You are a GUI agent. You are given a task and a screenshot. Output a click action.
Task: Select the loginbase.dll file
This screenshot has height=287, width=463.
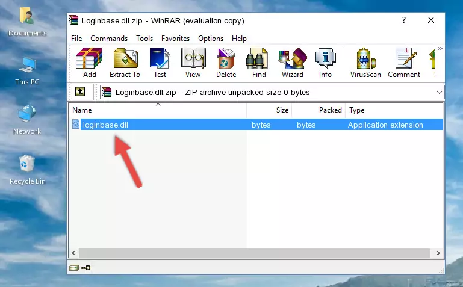pyautogui.click(x=105, y=125)
